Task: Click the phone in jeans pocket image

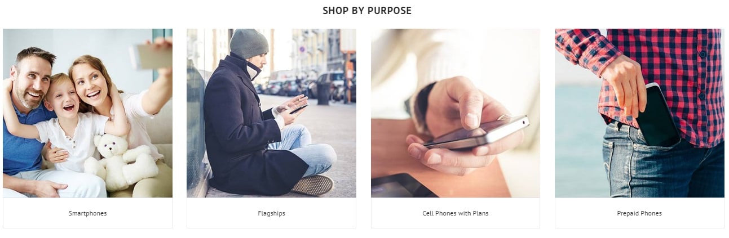Action: pyautogui.click(x=639, y=113)
